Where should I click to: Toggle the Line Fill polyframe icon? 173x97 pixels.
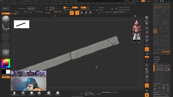point(147,81)
